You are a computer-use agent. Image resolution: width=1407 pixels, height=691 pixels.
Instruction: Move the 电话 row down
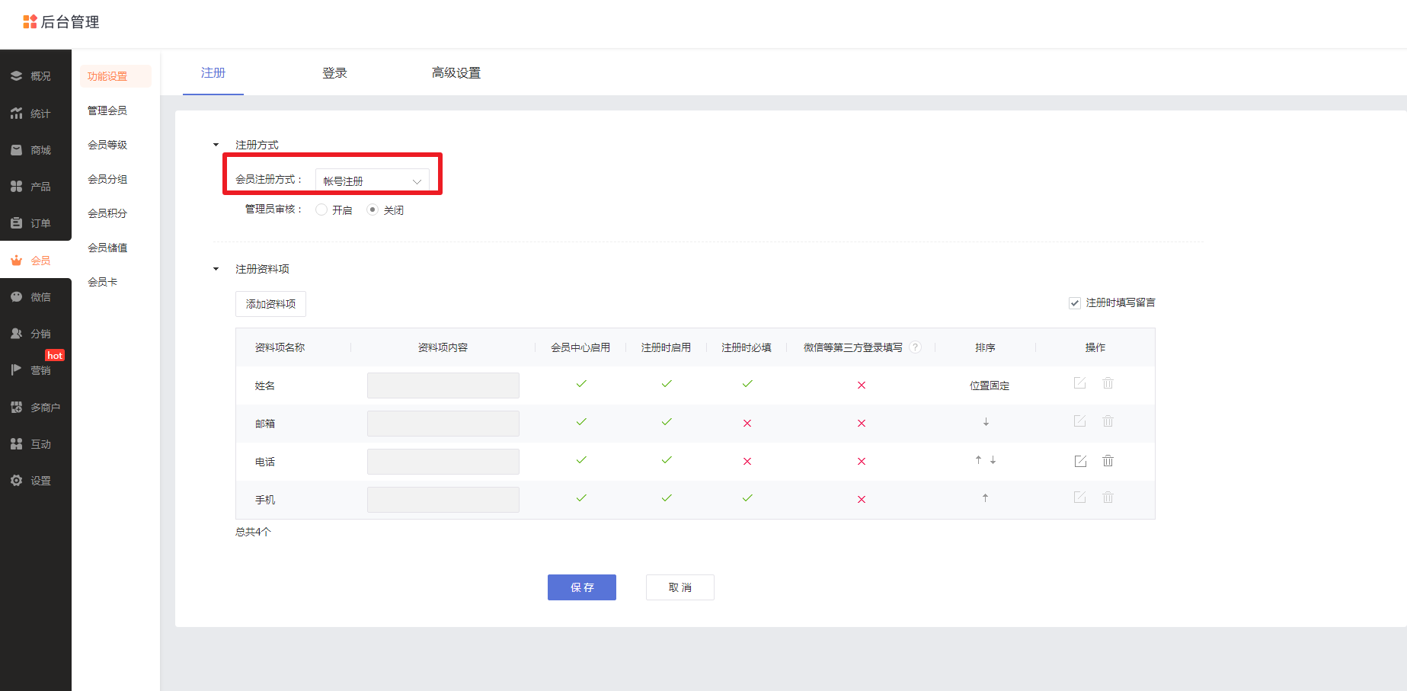[993, 460]
